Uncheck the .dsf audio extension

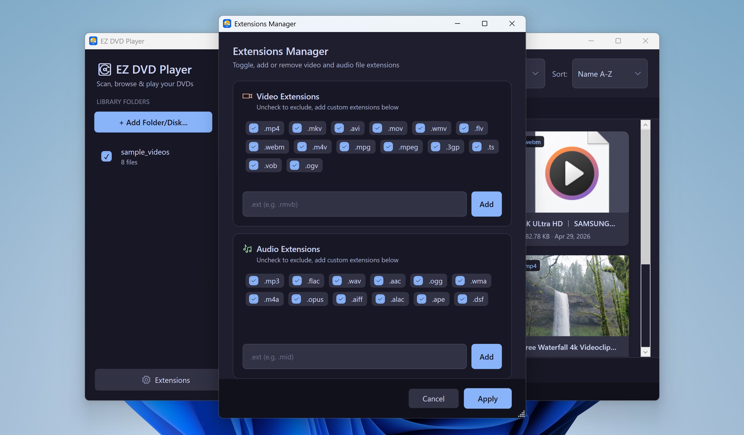(462, 299)
